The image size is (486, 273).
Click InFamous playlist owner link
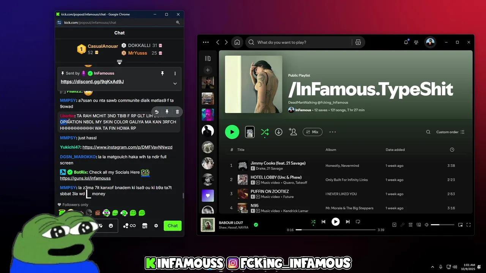pyautogui.click(x=303, y=110)
